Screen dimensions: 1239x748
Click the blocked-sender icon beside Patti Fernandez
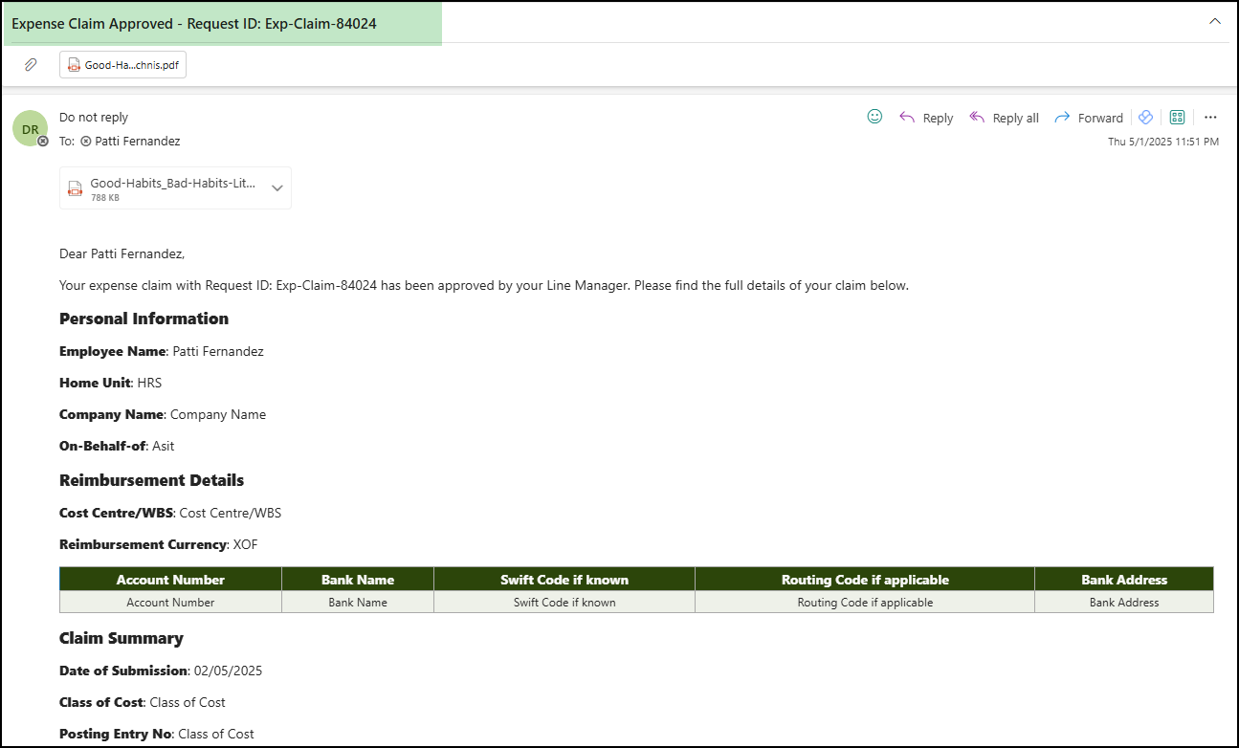85,141
